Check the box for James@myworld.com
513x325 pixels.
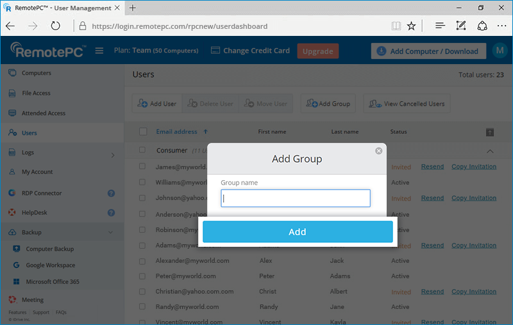(x=143, y=167)
